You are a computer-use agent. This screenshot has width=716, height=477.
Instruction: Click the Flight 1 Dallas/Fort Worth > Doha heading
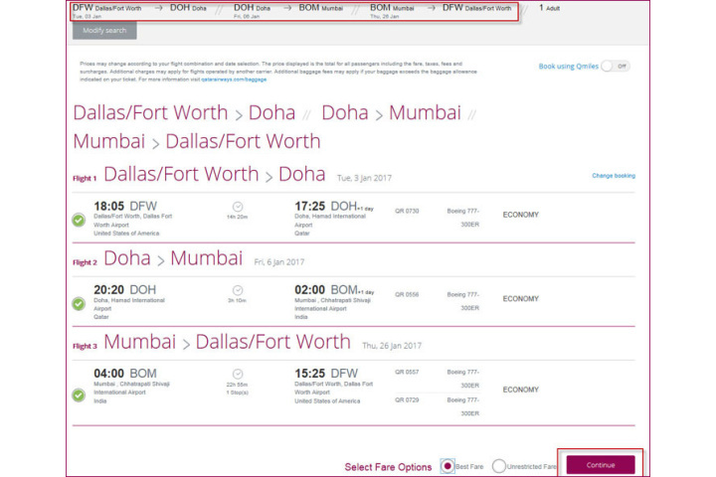point(215,174)
